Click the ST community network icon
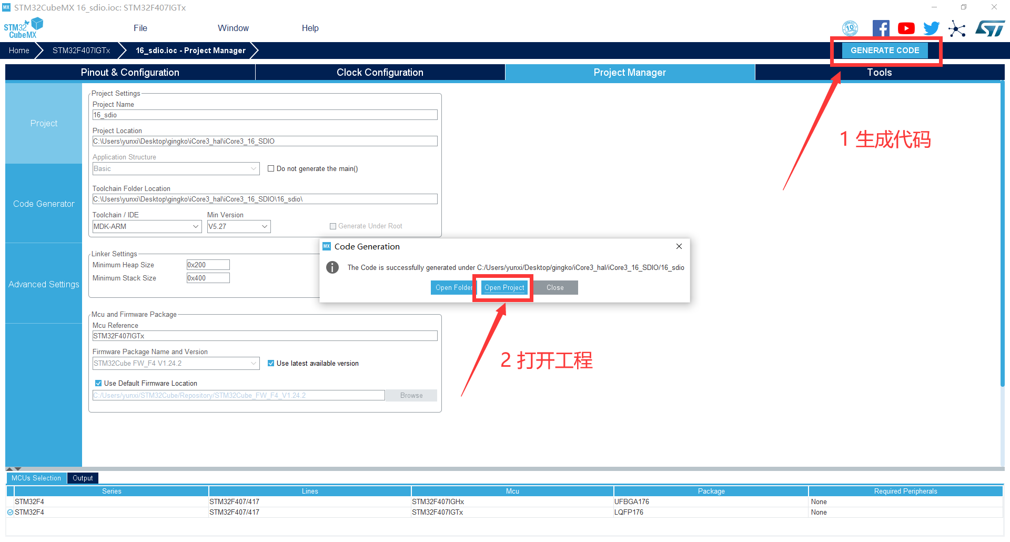This screenshot has width=1010, height=542. coord(957,29)
